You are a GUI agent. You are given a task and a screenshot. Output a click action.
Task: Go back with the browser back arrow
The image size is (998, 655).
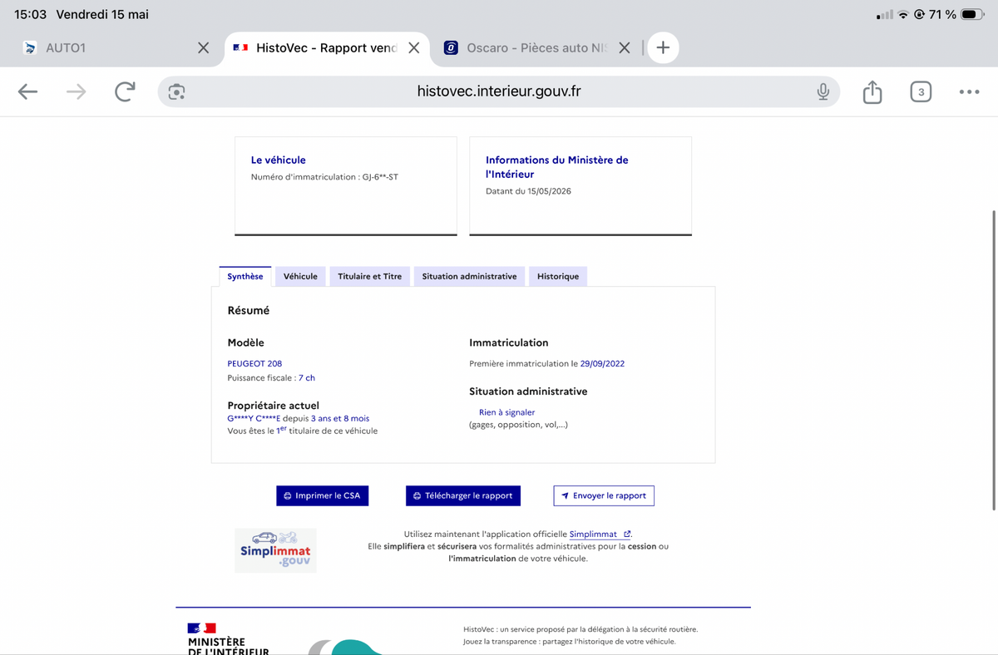[x=27, y=91]
